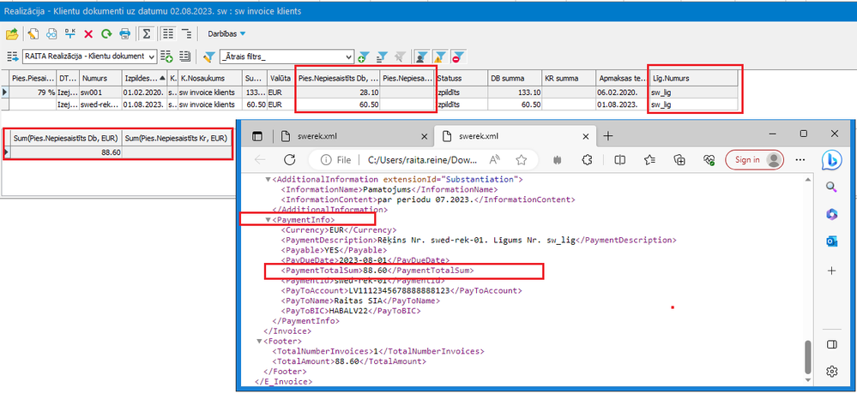Toggle the user filter funnel button
Image resolution: width=857 pixels, height=393 pixels.
421,57
